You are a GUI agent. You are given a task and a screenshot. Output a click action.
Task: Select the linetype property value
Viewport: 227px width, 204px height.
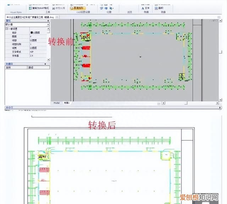(x=33, y=40)
